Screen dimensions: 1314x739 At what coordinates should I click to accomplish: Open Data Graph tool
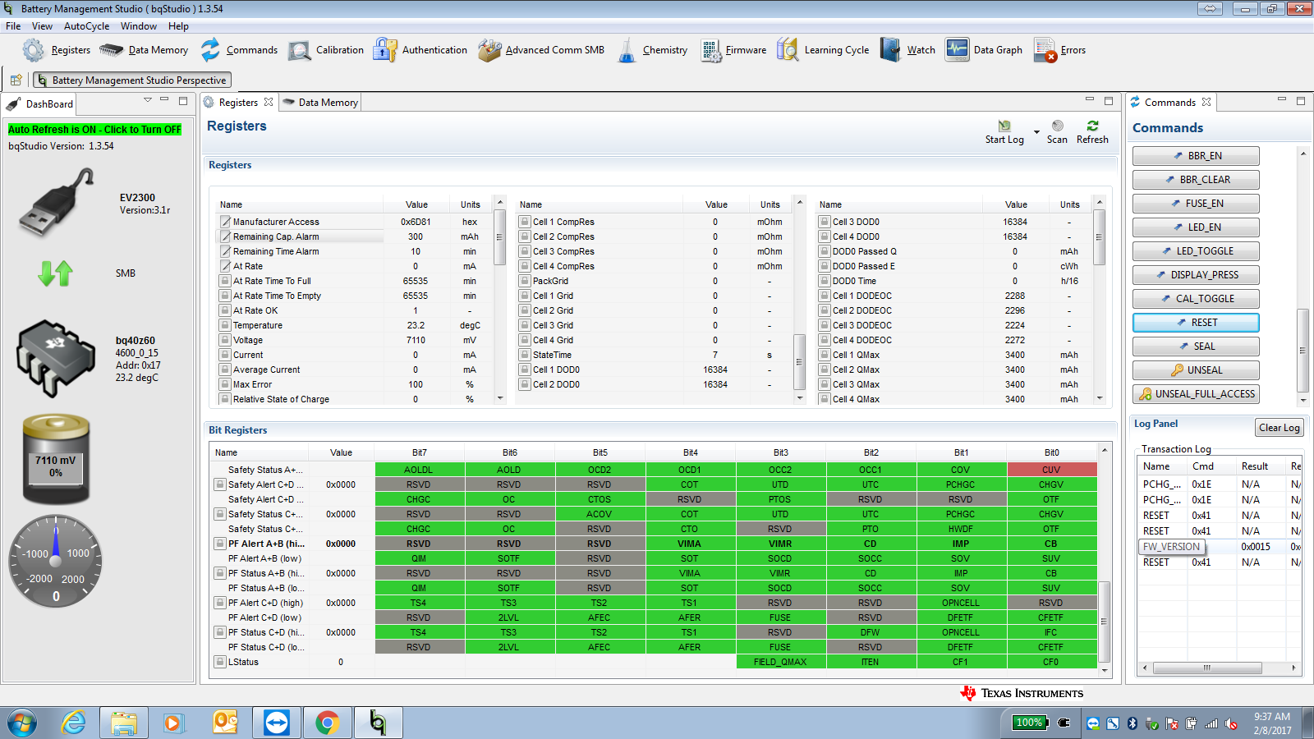pyautogui.click(x=957, y=50)
